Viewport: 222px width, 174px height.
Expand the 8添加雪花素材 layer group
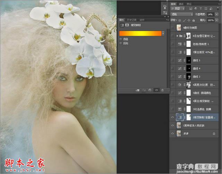(177, 36)
